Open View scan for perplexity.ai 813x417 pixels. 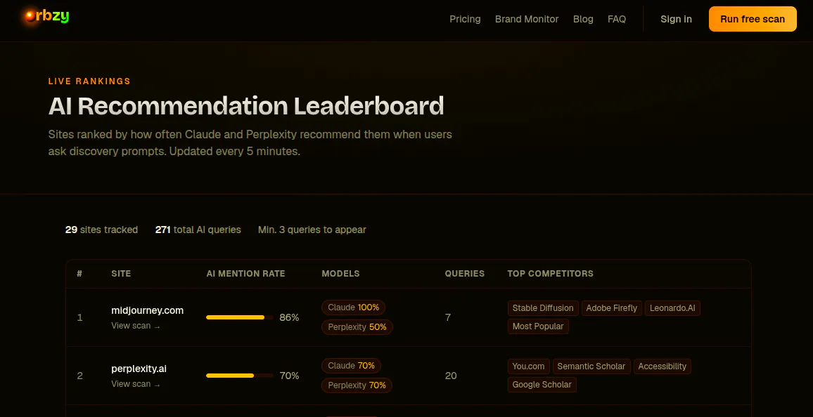pos(136,384)
